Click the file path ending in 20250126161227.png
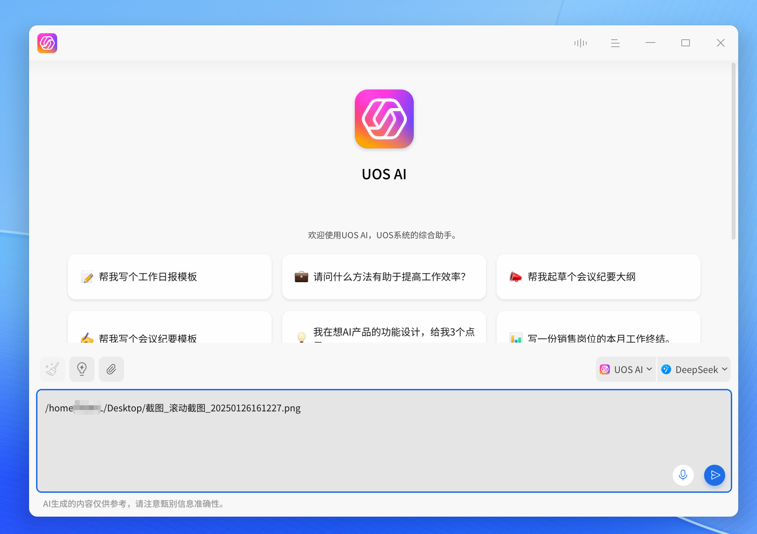The width and height of the screenshot is (757, 534). pyautogui.click(x=173, y=408)
